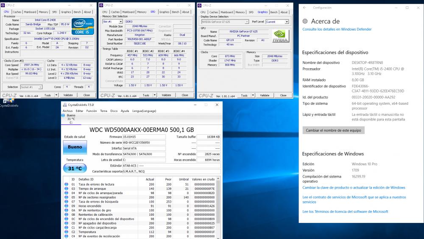This screenshot has width=424, height=239.
Task: Click the Número de serie field
Action: click(x=144, y=142)
